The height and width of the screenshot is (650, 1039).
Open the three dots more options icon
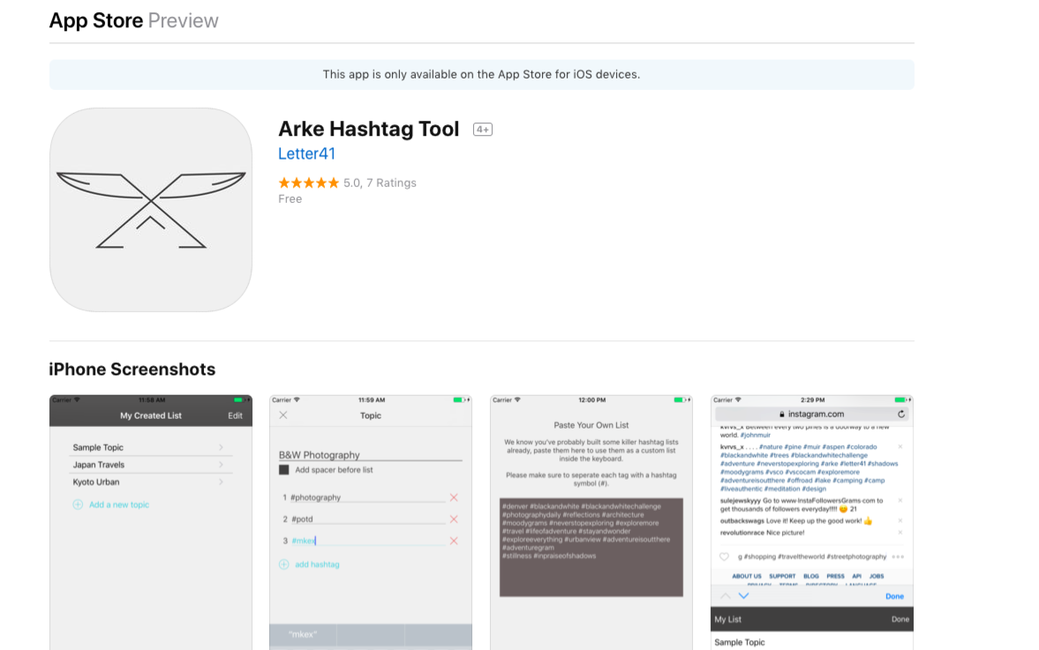point(898,557)
